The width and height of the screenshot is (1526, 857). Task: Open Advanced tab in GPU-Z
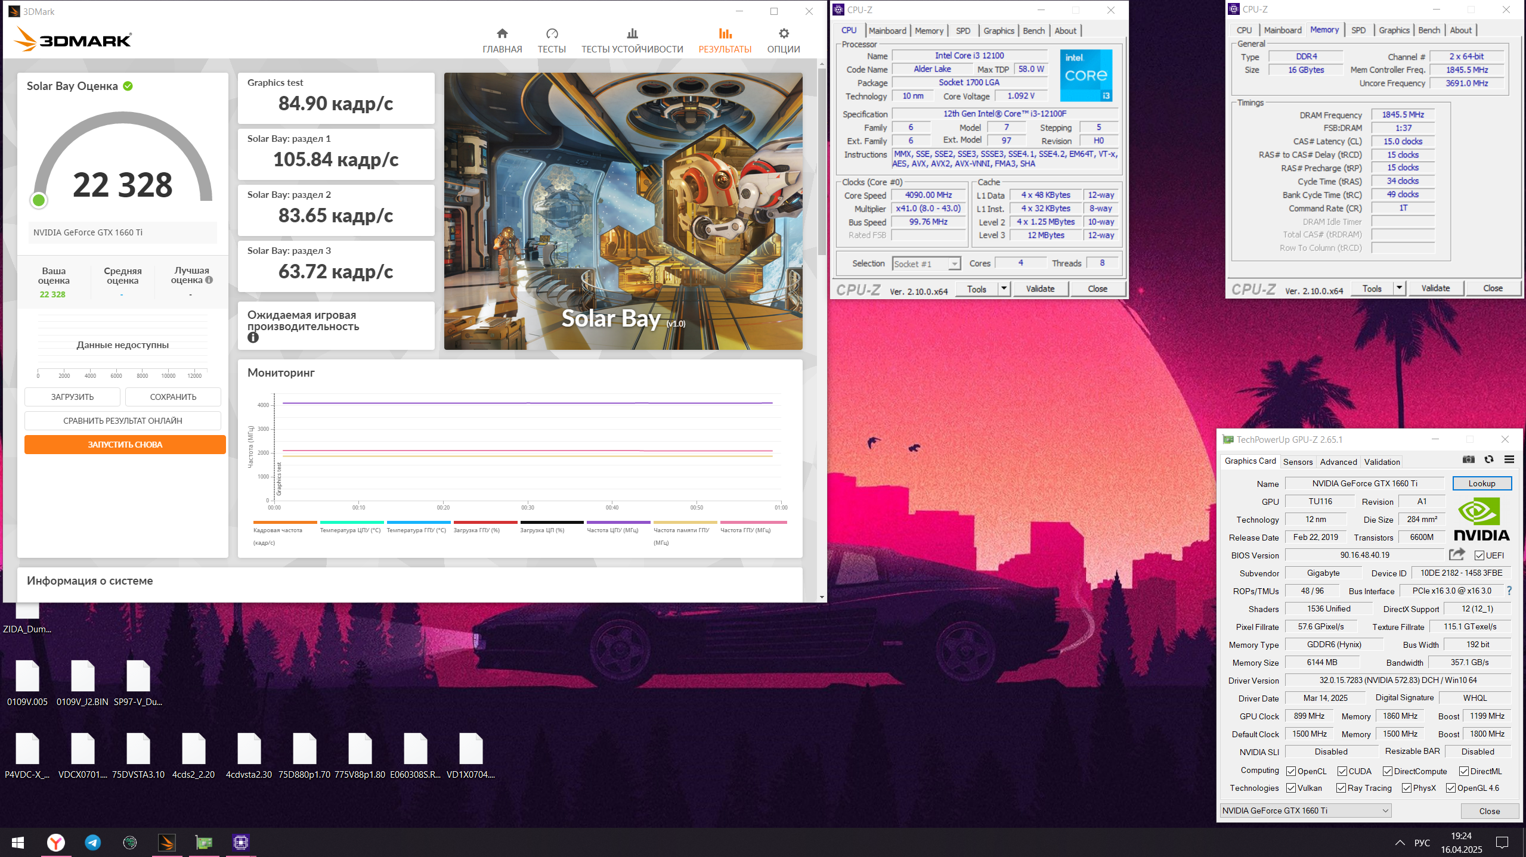tap(1338, 462)
